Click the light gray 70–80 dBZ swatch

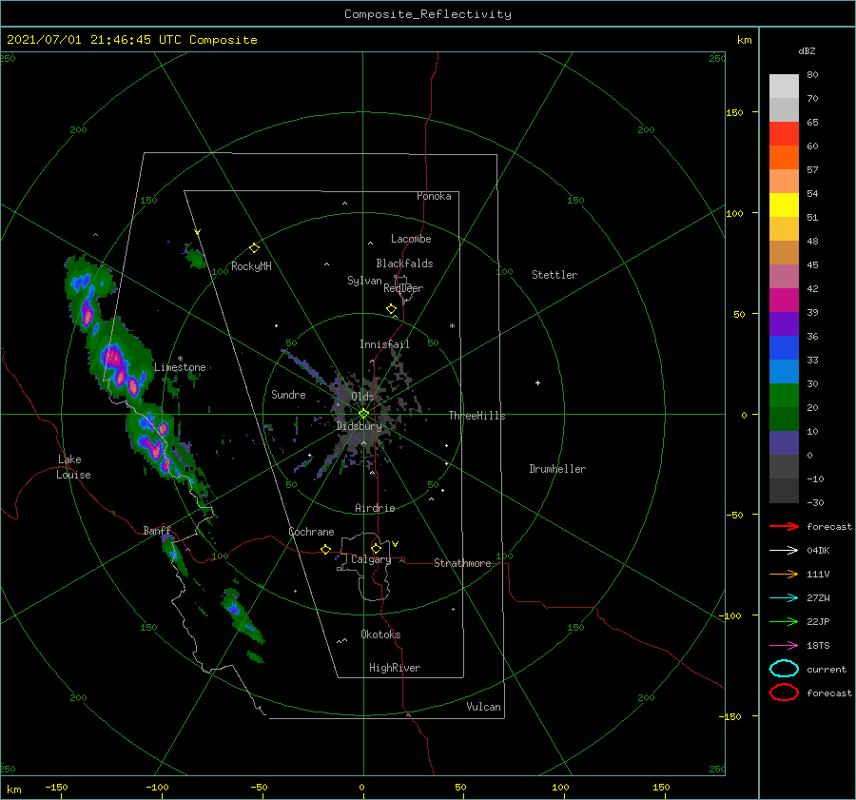click(x=784, y=87)
